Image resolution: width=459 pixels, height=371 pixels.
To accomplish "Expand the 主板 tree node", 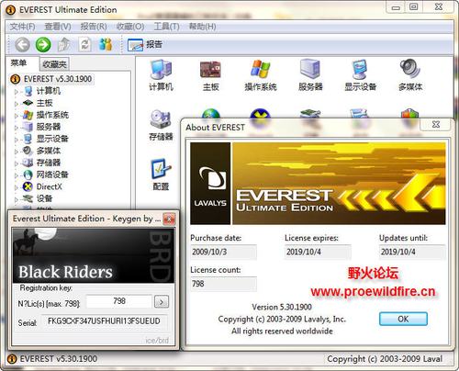I will click(x=17, y=104).
